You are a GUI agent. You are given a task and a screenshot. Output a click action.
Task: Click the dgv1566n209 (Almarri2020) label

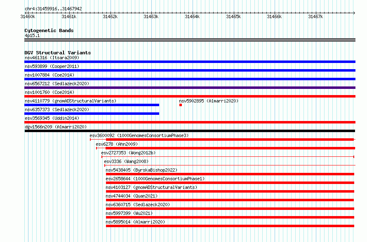pos(56,127)
